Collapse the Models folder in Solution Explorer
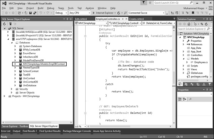Image resolution: width=214 pixels, height=139 pixels. (184, 59)
